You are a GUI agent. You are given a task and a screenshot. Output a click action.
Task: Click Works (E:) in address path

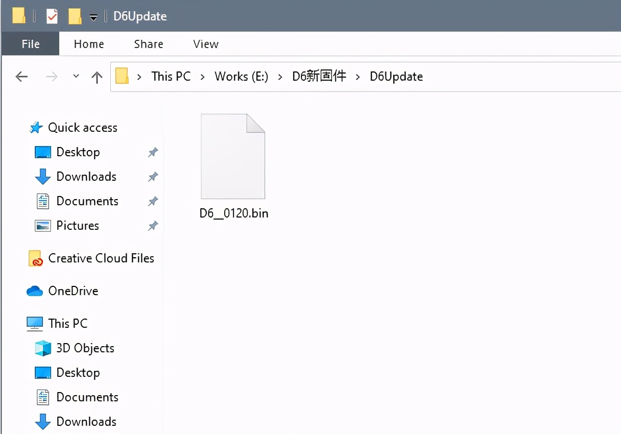coord(241,77)
